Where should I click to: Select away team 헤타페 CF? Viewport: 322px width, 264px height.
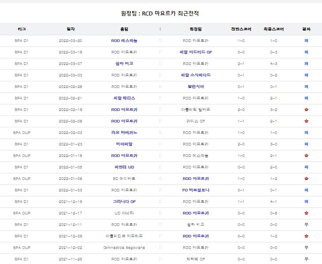pos(195,259)
